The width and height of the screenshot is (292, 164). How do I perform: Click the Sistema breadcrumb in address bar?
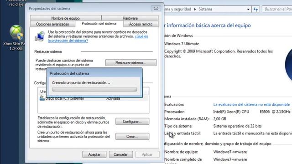pyautogui.click(x=205, y=9)
